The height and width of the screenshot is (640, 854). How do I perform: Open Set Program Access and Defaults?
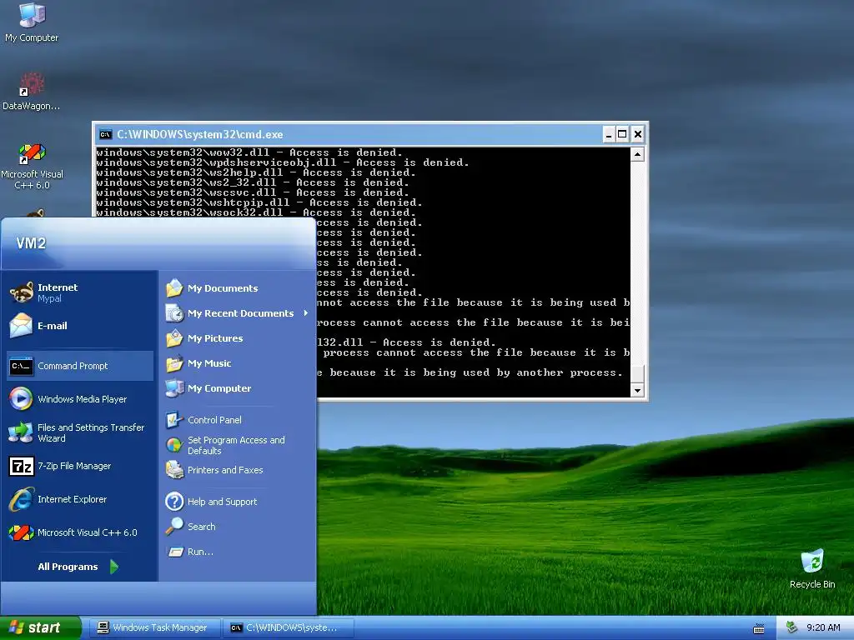click(x=237, y=445)
